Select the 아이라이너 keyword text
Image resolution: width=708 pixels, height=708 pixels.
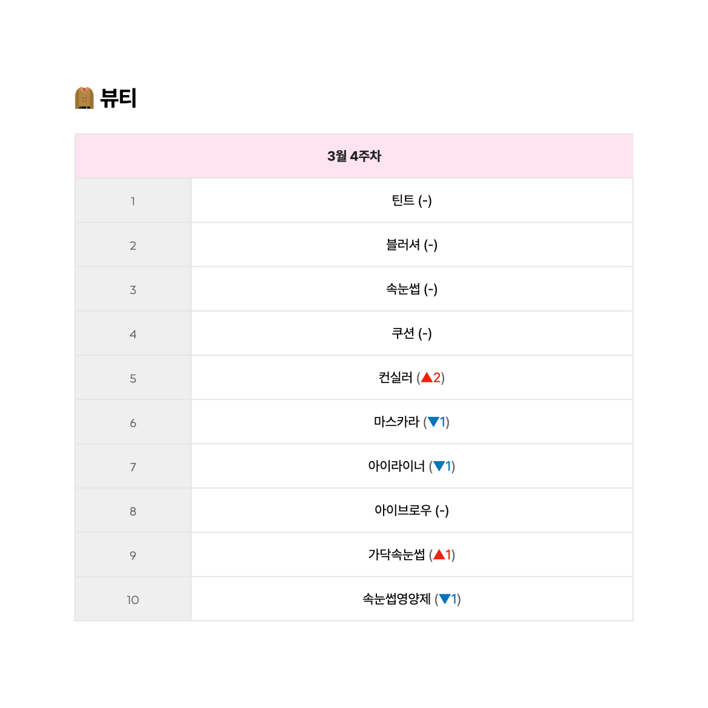tap(396, 466)
